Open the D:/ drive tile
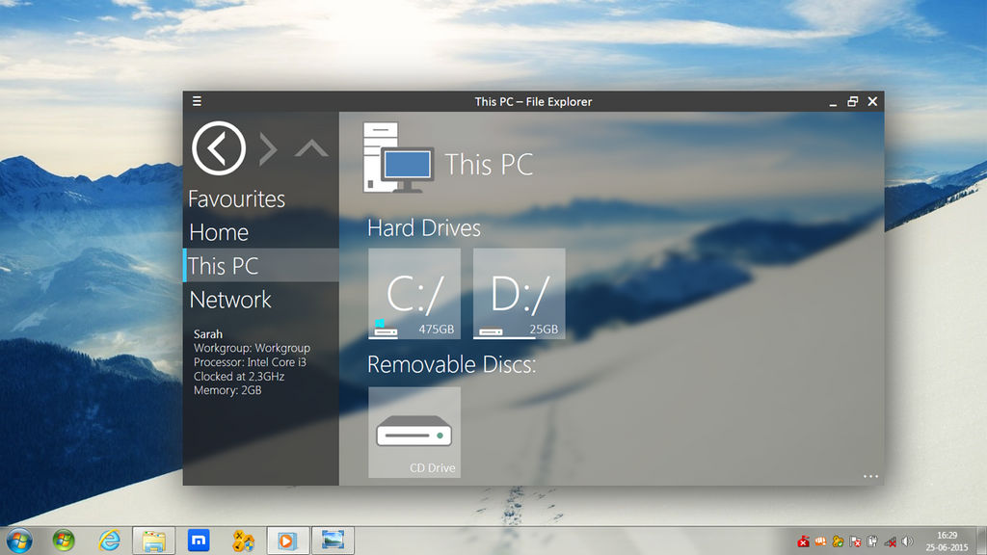This screenshot has height=555, width=987. (x=519, y=293)
